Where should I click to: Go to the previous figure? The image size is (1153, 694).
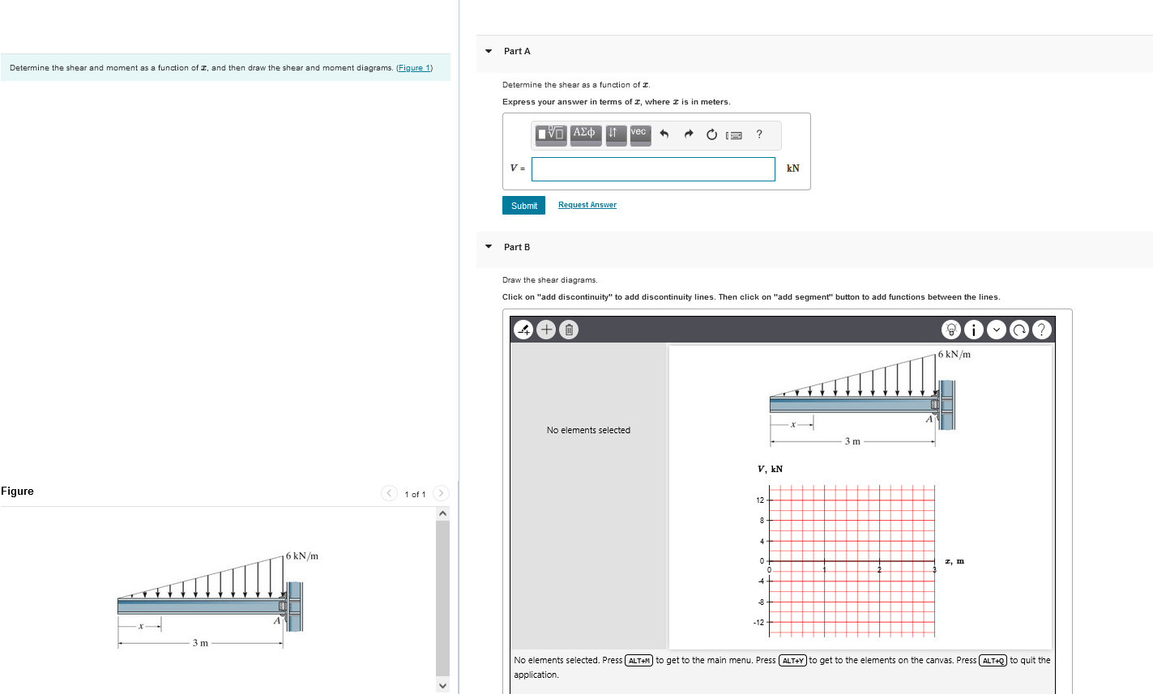click(390, 493)
